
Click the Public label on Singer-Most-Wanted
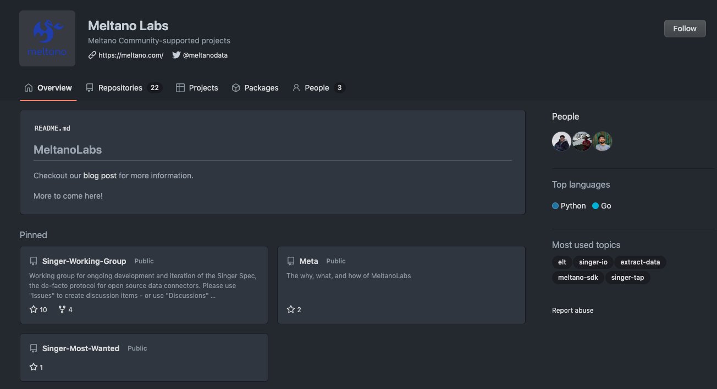click(x=137, y=348)
